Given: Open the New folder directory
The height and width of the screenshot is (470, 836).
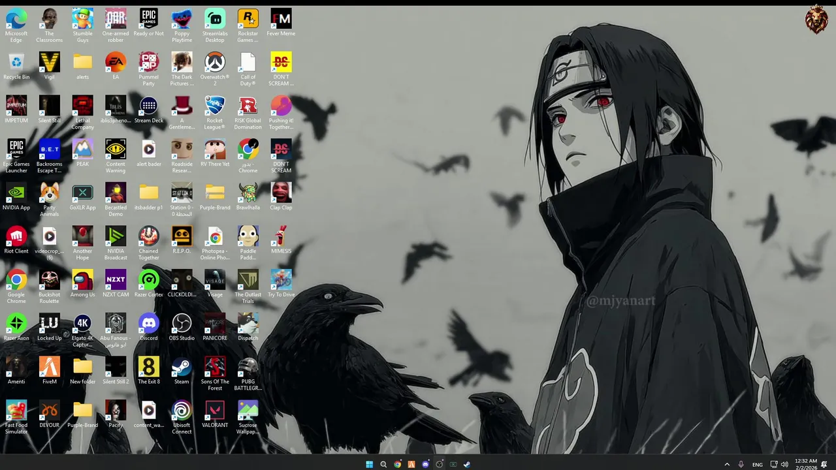Looking at the screenshot, I should pos(82,371).
